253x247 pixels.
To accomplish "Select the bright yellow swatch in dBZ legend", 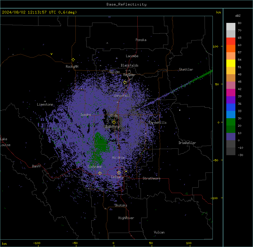I will pyautogui.click(x=231, y=63).
